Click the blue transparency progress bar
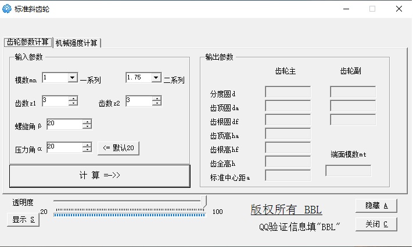The width and height of the screenshot is (413, 247). [x=130, y=215]
